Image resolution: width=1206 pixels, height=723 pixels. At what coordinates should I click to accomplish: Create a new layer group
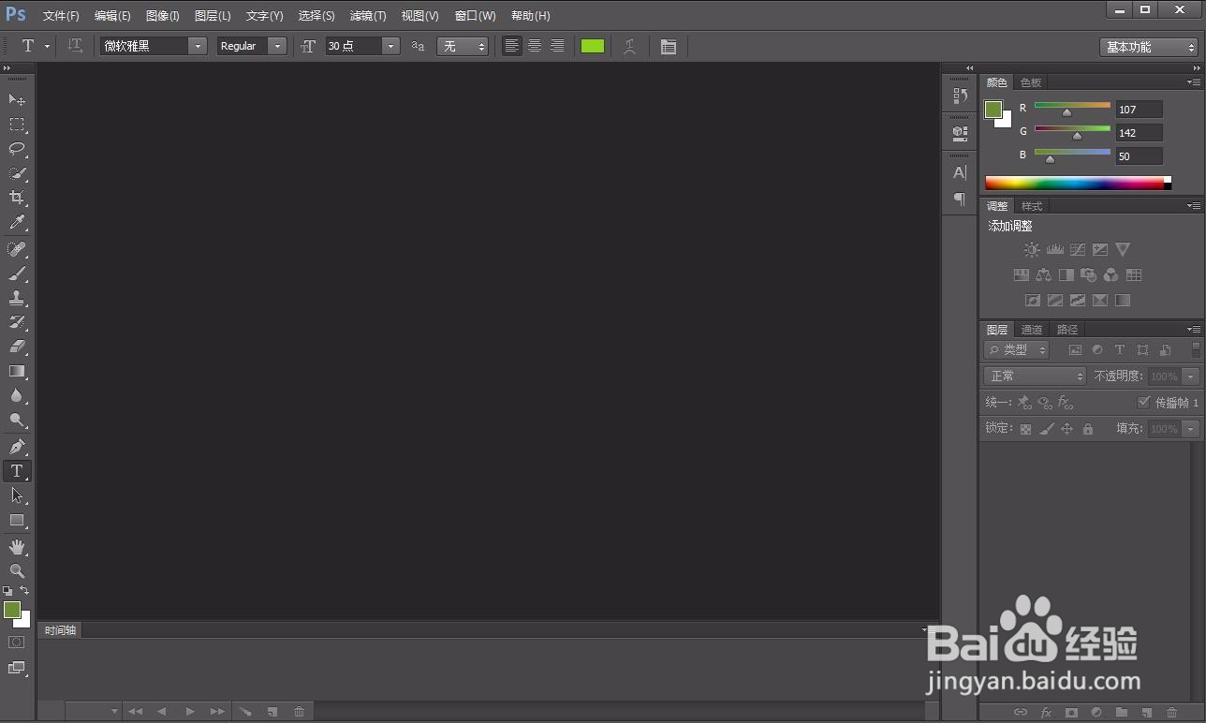pyautogui.click(x=1122, y=713)
